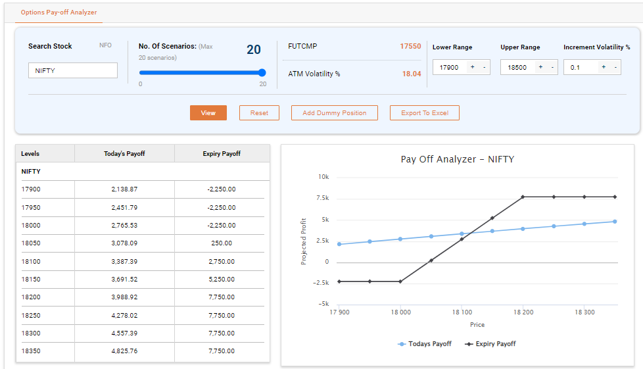Decrease Lower Range with minus button
The height and width of the screenshot is (369, 643).
484,67
